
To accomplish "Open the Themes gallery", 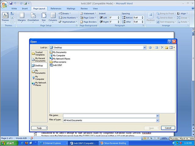I will (x=5, y=17).
